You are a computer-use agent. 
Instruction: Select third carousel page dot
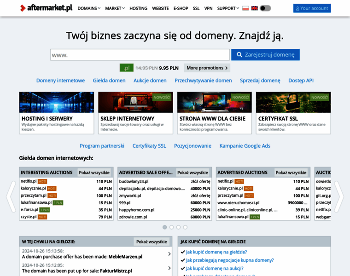(x=178, y=227)
